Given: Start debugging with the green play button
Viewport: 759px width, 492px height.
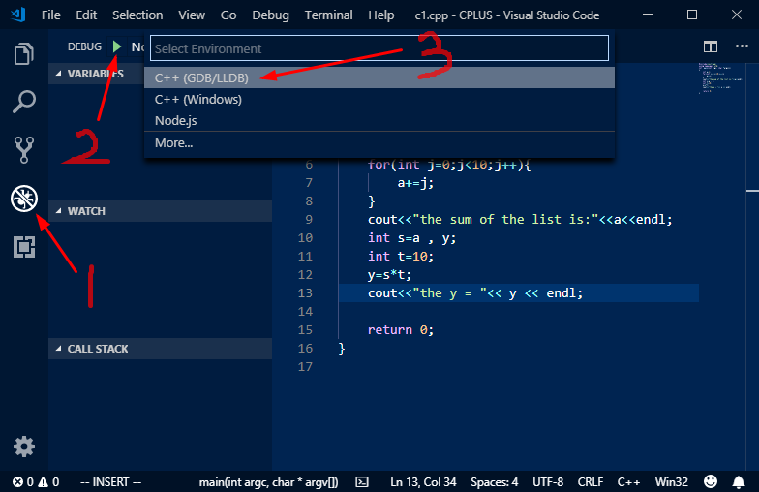Looking at the screenshot, I should 116,46.
